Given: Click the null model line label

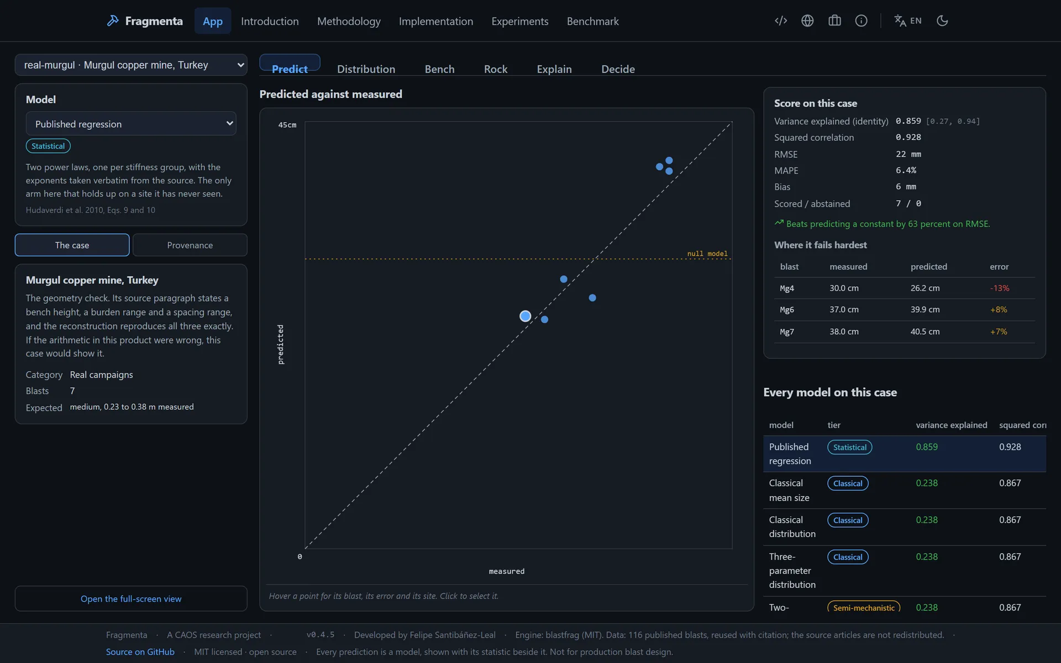Looking at the screenshot, I should [707, 254].
